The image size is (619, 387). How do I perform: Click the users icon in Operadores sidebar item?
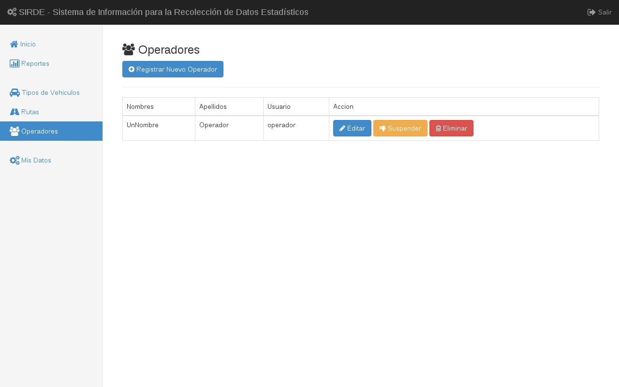(x=15, y=131)
